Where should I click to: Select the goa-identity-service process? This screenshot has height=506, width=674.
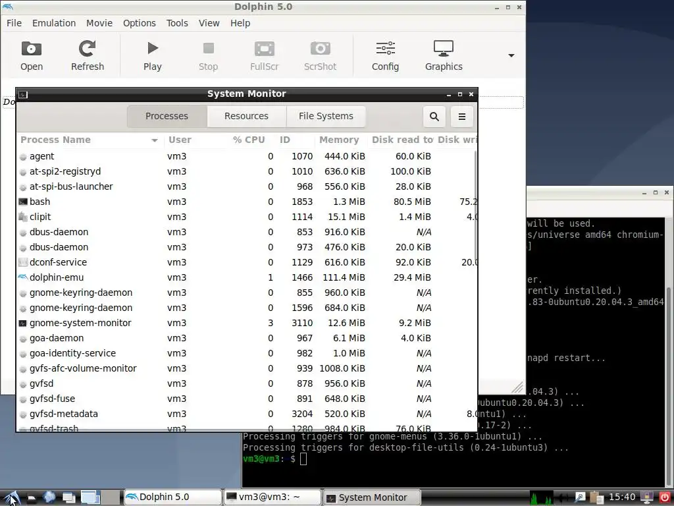246,353
